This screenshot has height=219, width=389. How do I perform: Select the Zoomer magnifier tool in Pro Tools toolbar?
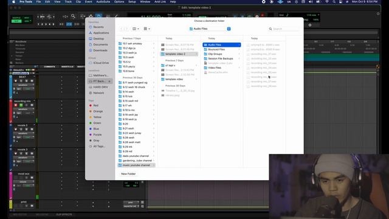click(73, 16)
